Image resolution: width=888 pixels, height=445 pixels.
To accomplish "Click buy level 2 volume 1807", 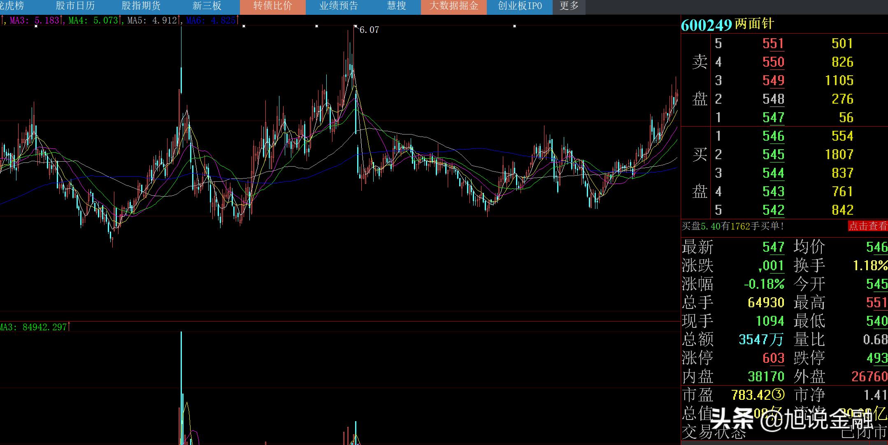I will (x=839, y=155).
